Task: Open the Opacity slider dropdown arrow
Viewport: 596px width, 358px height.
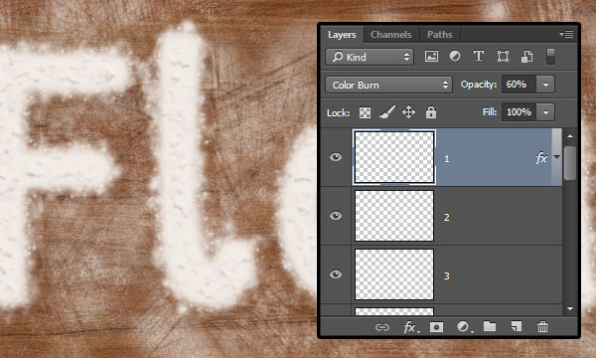Action: tap(545, 85)
